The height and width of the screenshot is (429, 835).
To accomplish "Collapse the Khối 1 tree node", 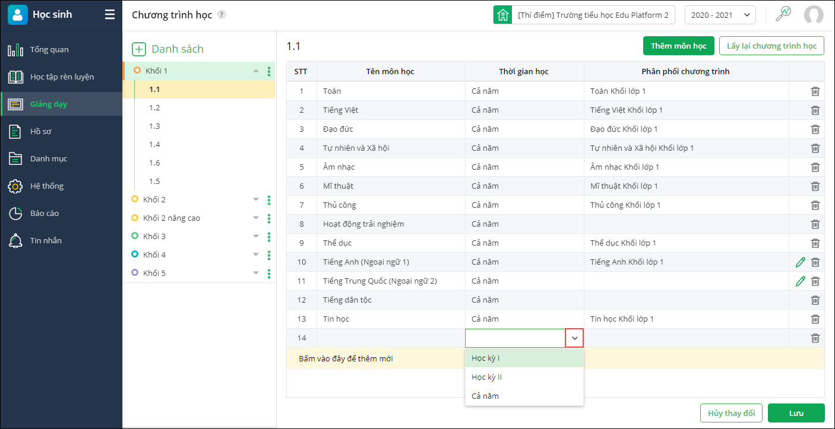I will 256,71.
